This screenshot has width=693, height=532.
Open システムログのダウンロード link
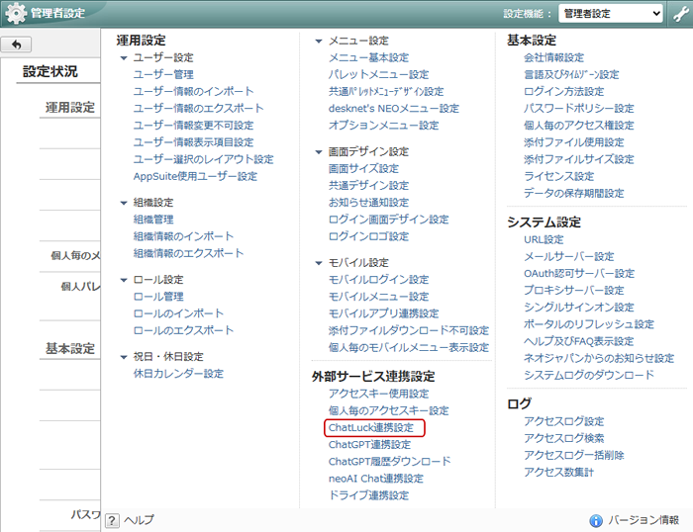tap(589, 376)
